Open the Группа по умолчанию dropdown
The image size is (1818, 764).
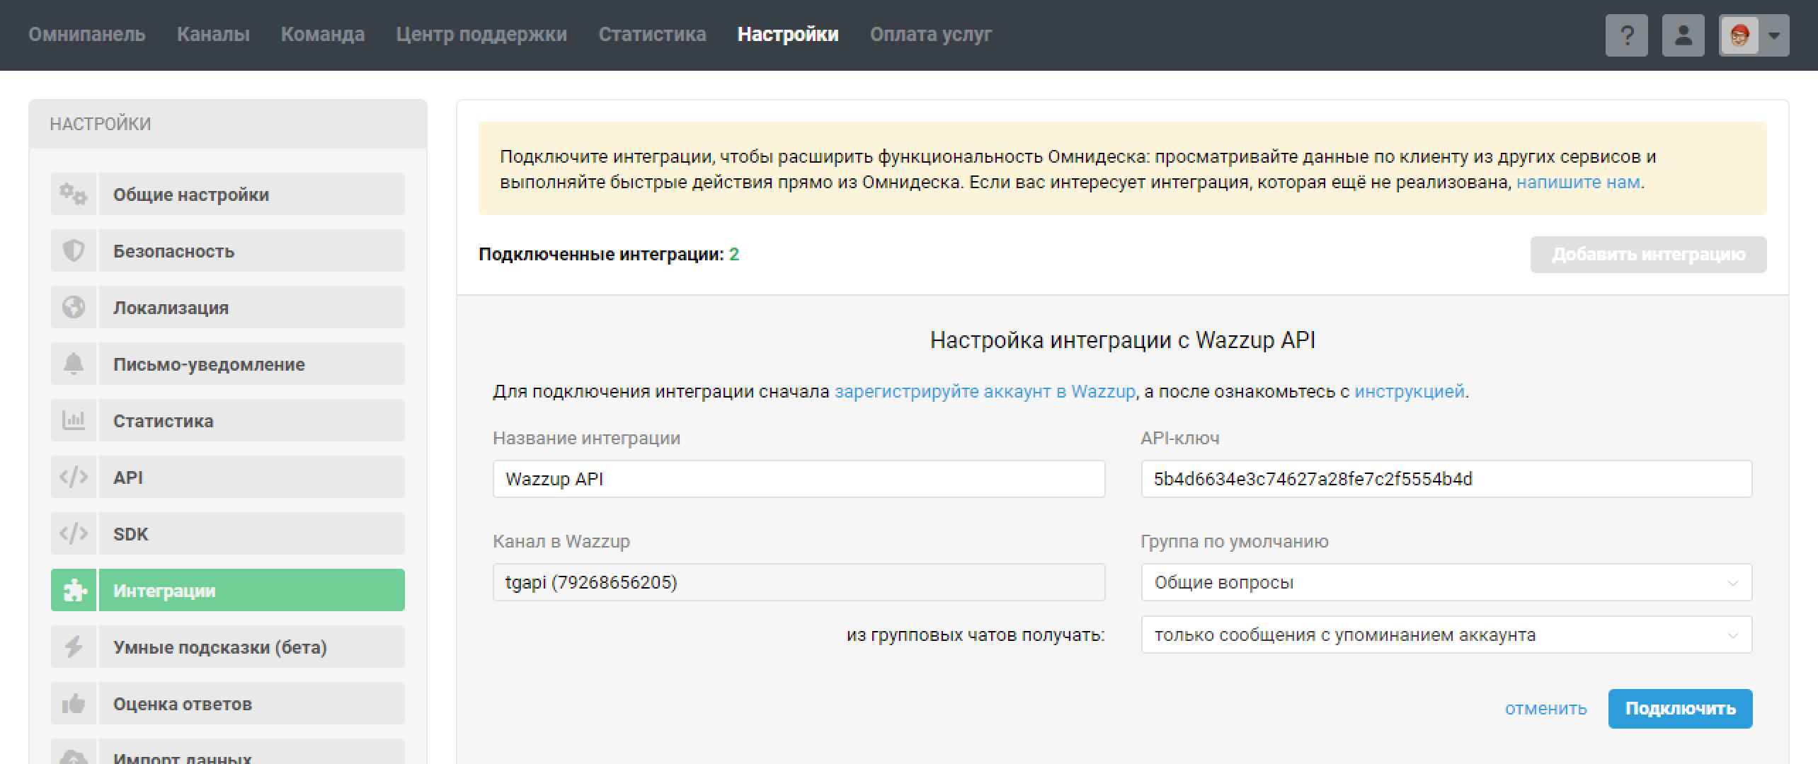pos(1446,582)
